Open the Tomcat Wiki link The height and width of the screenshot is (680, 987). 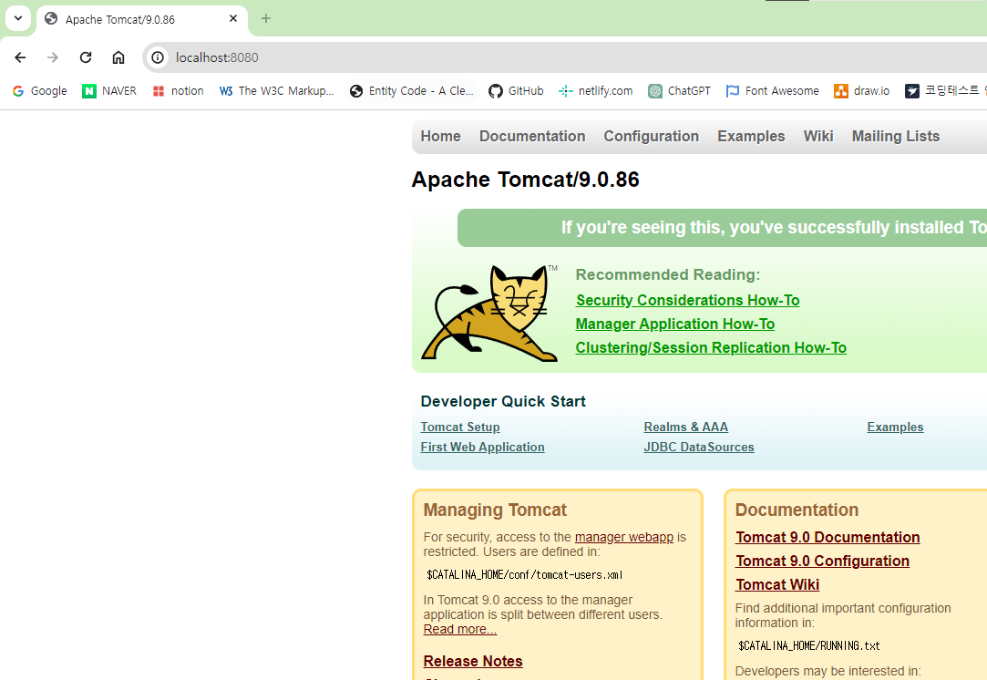(x=777, y=585)
